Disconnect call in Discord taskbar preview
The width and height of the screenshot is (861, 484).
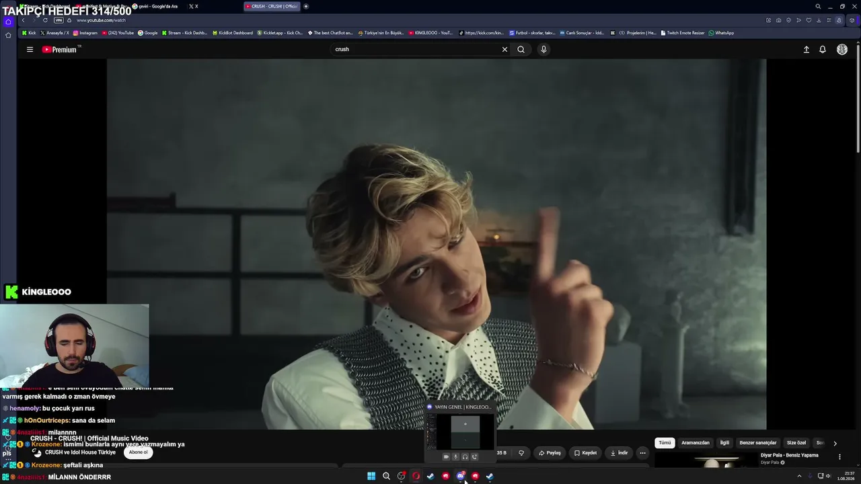pos(474,456)
